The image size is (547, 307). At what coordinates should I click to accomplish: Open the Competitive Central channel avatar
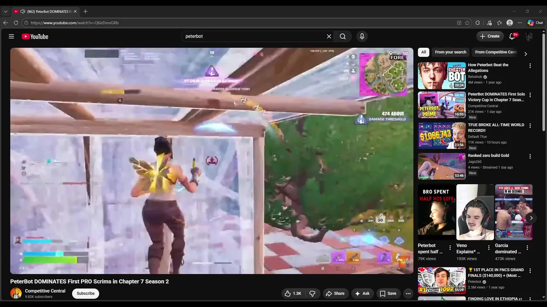point(16,293)
